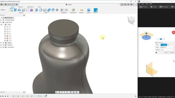The height and width of the screenshot is (98, 175).
Task: Open File menu in quick view window
Action: [x=139, y=4]
